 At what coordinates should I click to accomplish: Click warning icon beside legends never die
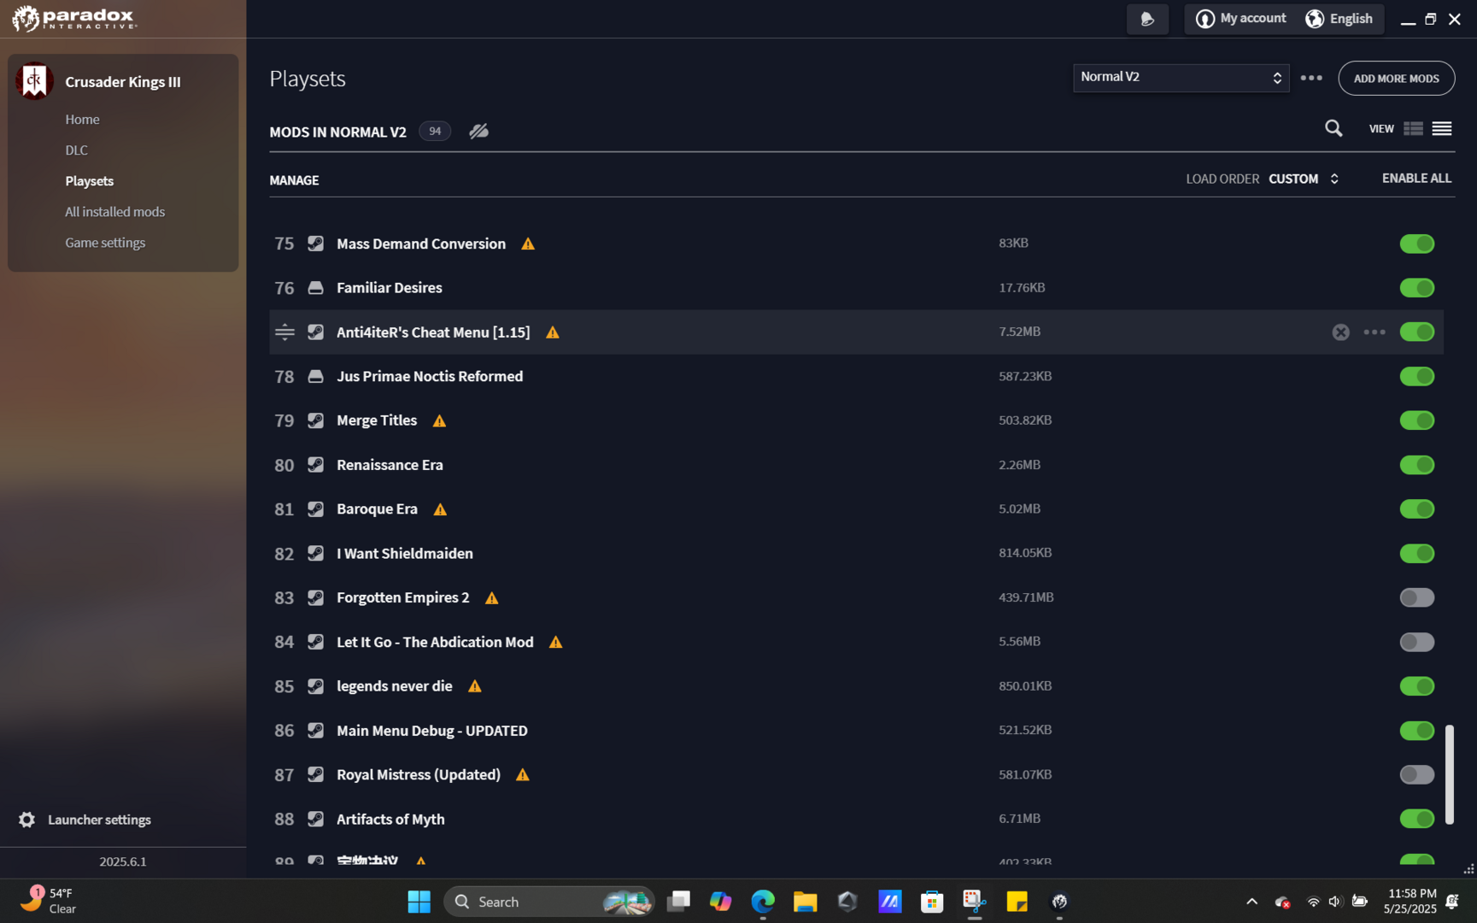point(475,686)
